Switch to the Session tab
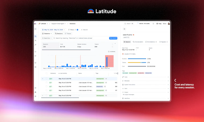Viewport: 204px width, 122px height. point(127,42)
